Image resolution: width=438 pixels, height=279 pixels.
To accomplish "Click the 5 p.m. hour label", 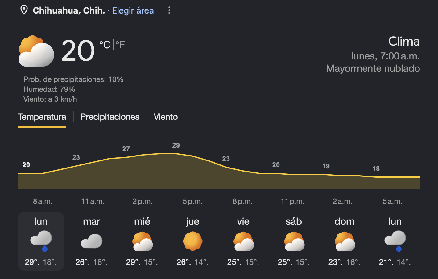I will 192,201.
